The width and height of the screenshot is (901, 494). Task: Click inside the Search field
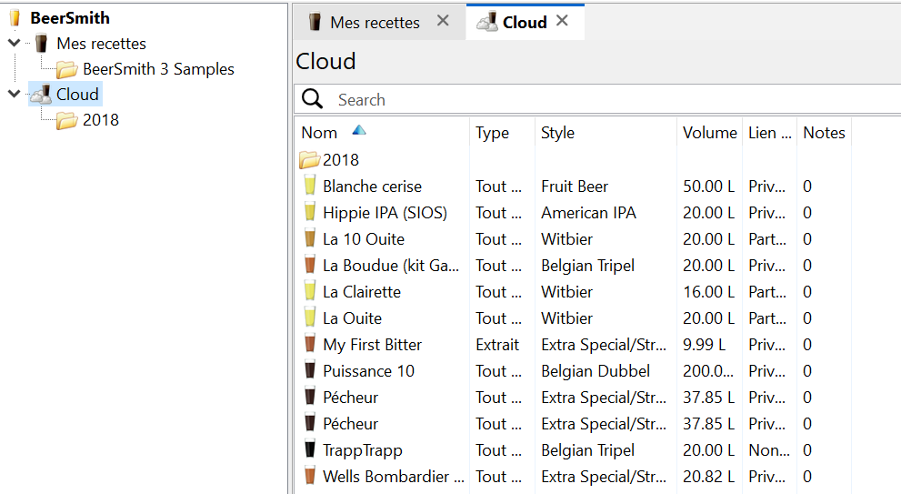pyautogui.click(x=600, y=99)
